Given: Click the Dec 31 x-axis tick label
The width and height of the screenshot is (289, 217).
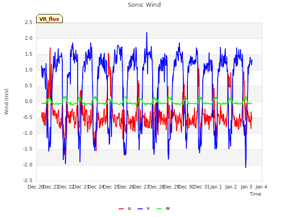Looking at the screenshot, I should coord(202,187).
